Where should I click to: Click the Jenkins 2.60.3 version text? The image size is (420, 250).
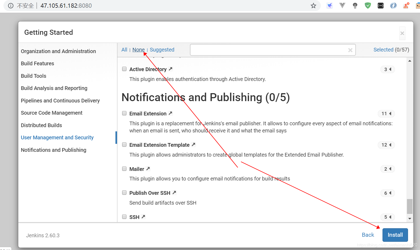coord(43,235)
